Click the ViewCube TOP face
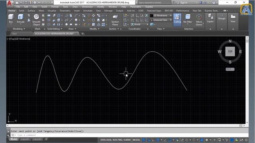 [x=230, y=52]
